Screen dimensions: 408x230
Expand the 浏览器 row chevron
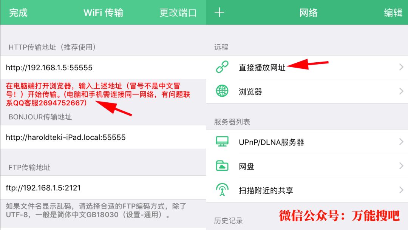(401, 91)
